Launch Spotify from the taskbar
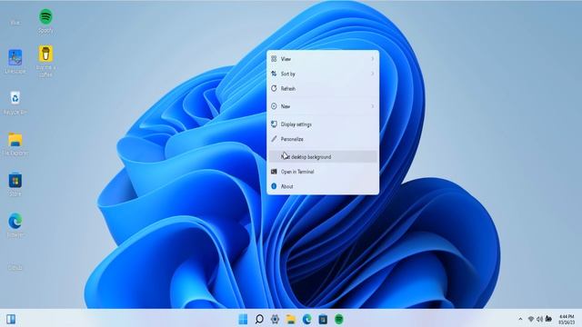The width and height of the screenshot is (582, 327). pyautogui.click(x=339, y=319)
